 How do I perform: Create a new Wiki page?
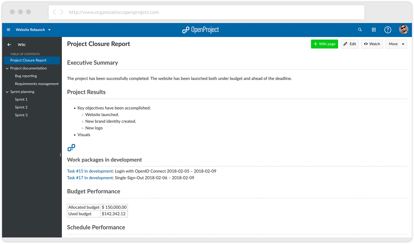tap(324, 44)
